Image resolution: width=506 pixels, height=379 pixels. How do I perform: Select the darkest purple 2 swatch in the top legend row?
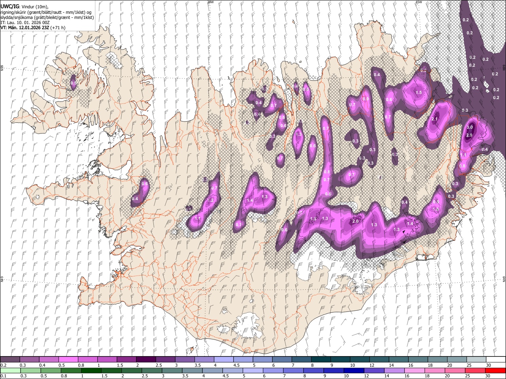(146, 359)
